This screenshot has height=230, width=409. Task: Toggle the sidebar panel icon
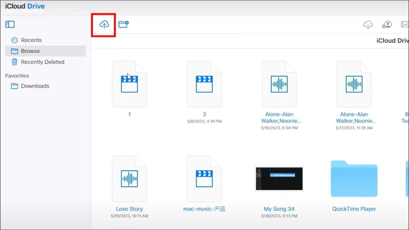click(10, 24)
